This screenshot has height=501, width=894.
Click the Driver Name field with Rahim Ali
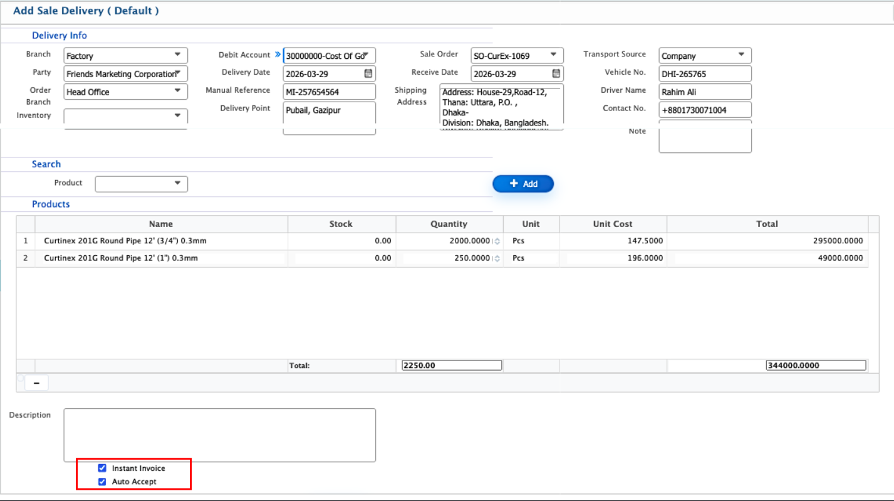click(705, 92)
